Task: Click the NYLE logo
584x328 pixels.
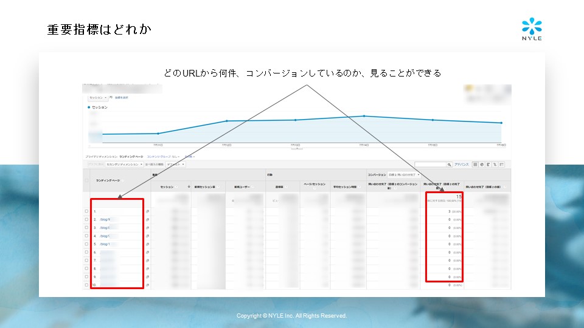Action: (x=532, y=29)
